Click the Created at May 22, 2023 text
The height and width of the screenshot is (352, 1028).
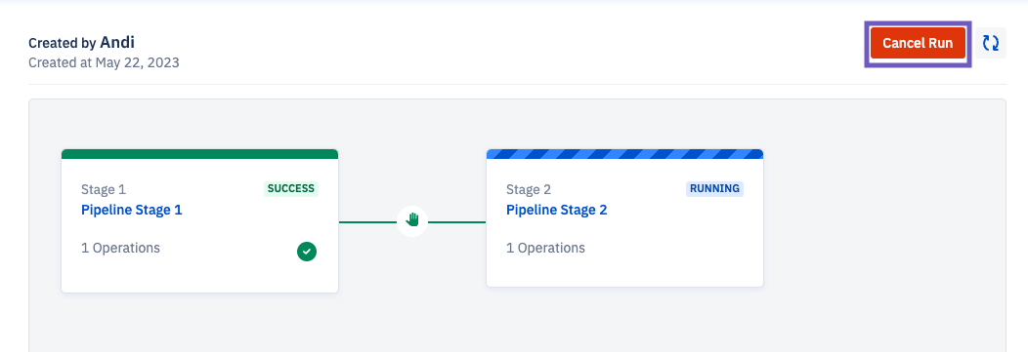pos(104,62)
